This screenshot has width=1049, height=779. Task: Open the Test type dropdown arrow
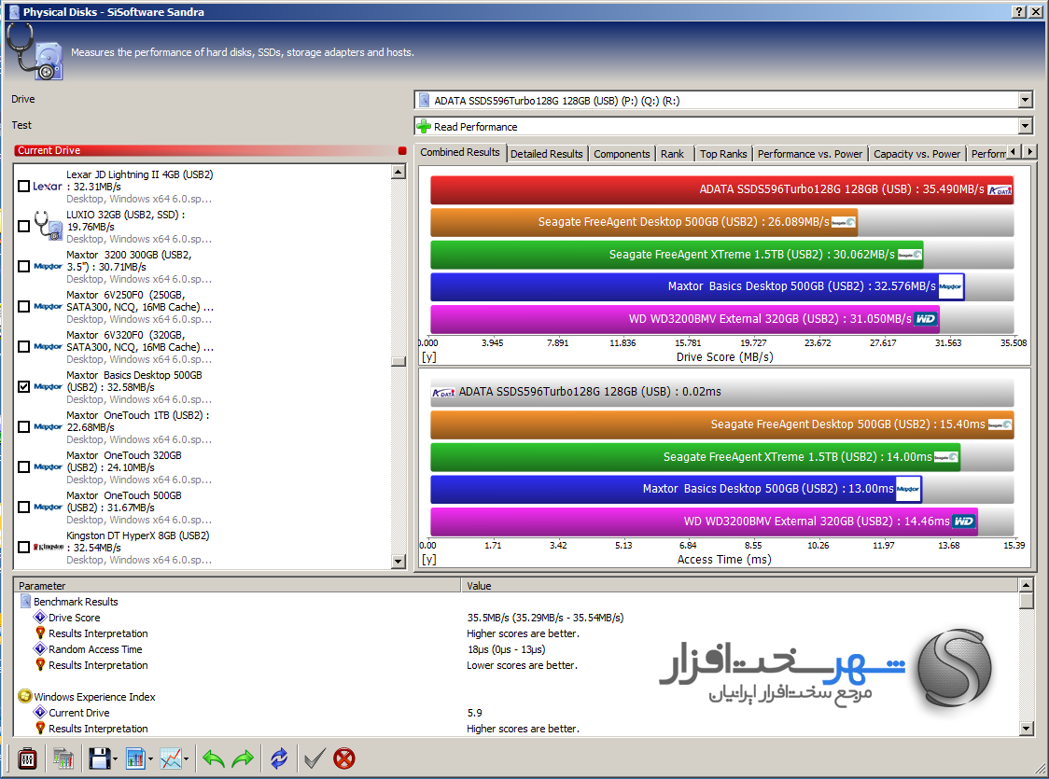[1025, 126]
